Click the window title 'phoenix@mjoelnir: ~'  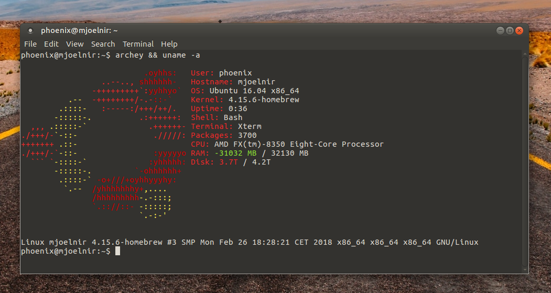click(79, 30)
